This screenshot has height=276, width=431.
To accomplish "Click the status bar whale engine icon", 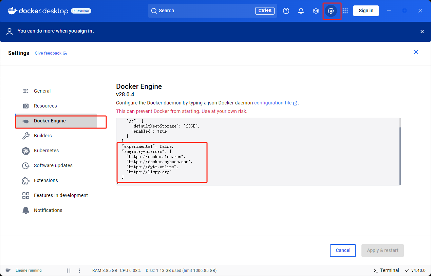I will click(x=8, y=270).
